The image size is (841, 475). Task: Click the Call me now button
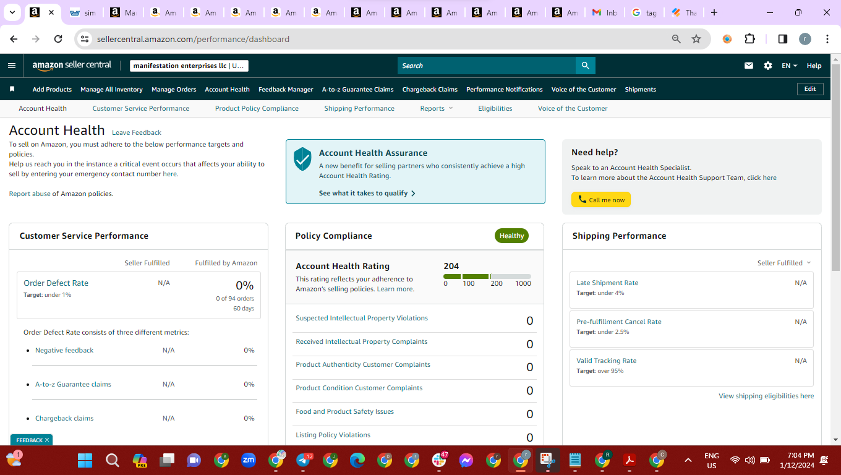(x=601, y=200)
